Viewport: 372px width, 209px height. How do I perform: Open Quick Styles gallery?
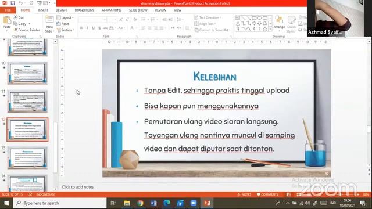point(291,24)
